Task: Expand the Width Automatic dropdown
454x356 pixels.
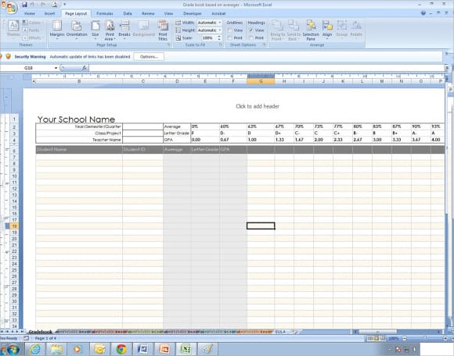Action: pyautogui.click(x=220, y=23)
